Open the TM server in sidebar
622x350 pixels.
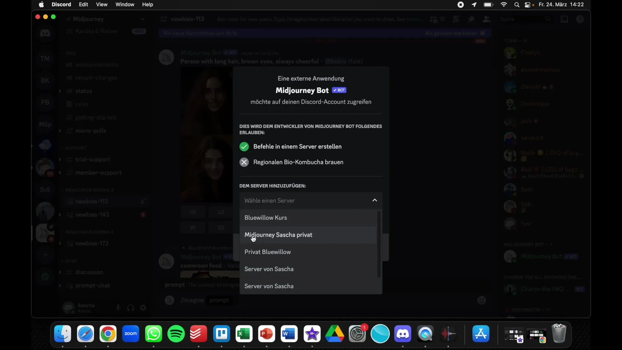tap(45, 59)
